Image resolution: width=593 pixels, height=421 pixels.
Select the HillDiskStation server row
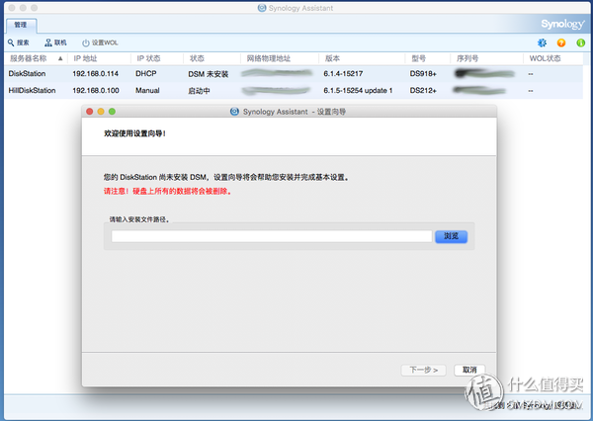(294, 90)
